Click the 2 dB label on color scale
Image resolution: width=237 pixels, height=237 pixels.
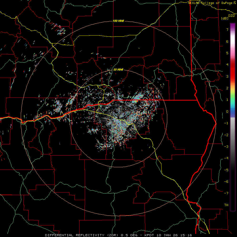(x=227, y=88)
